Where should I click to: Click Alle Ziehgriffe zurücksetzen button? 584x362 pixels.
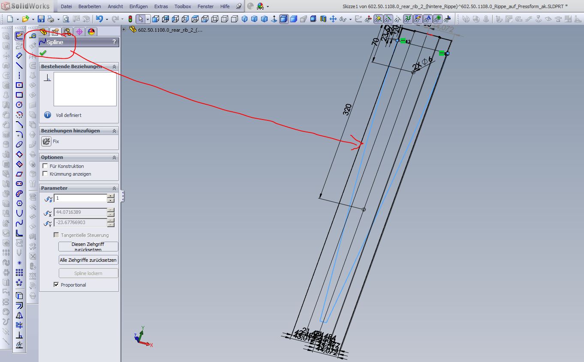coord(88,260)
